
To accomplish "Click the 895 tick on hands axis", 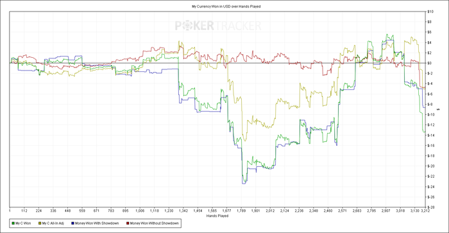I will (x=126, y=211).
